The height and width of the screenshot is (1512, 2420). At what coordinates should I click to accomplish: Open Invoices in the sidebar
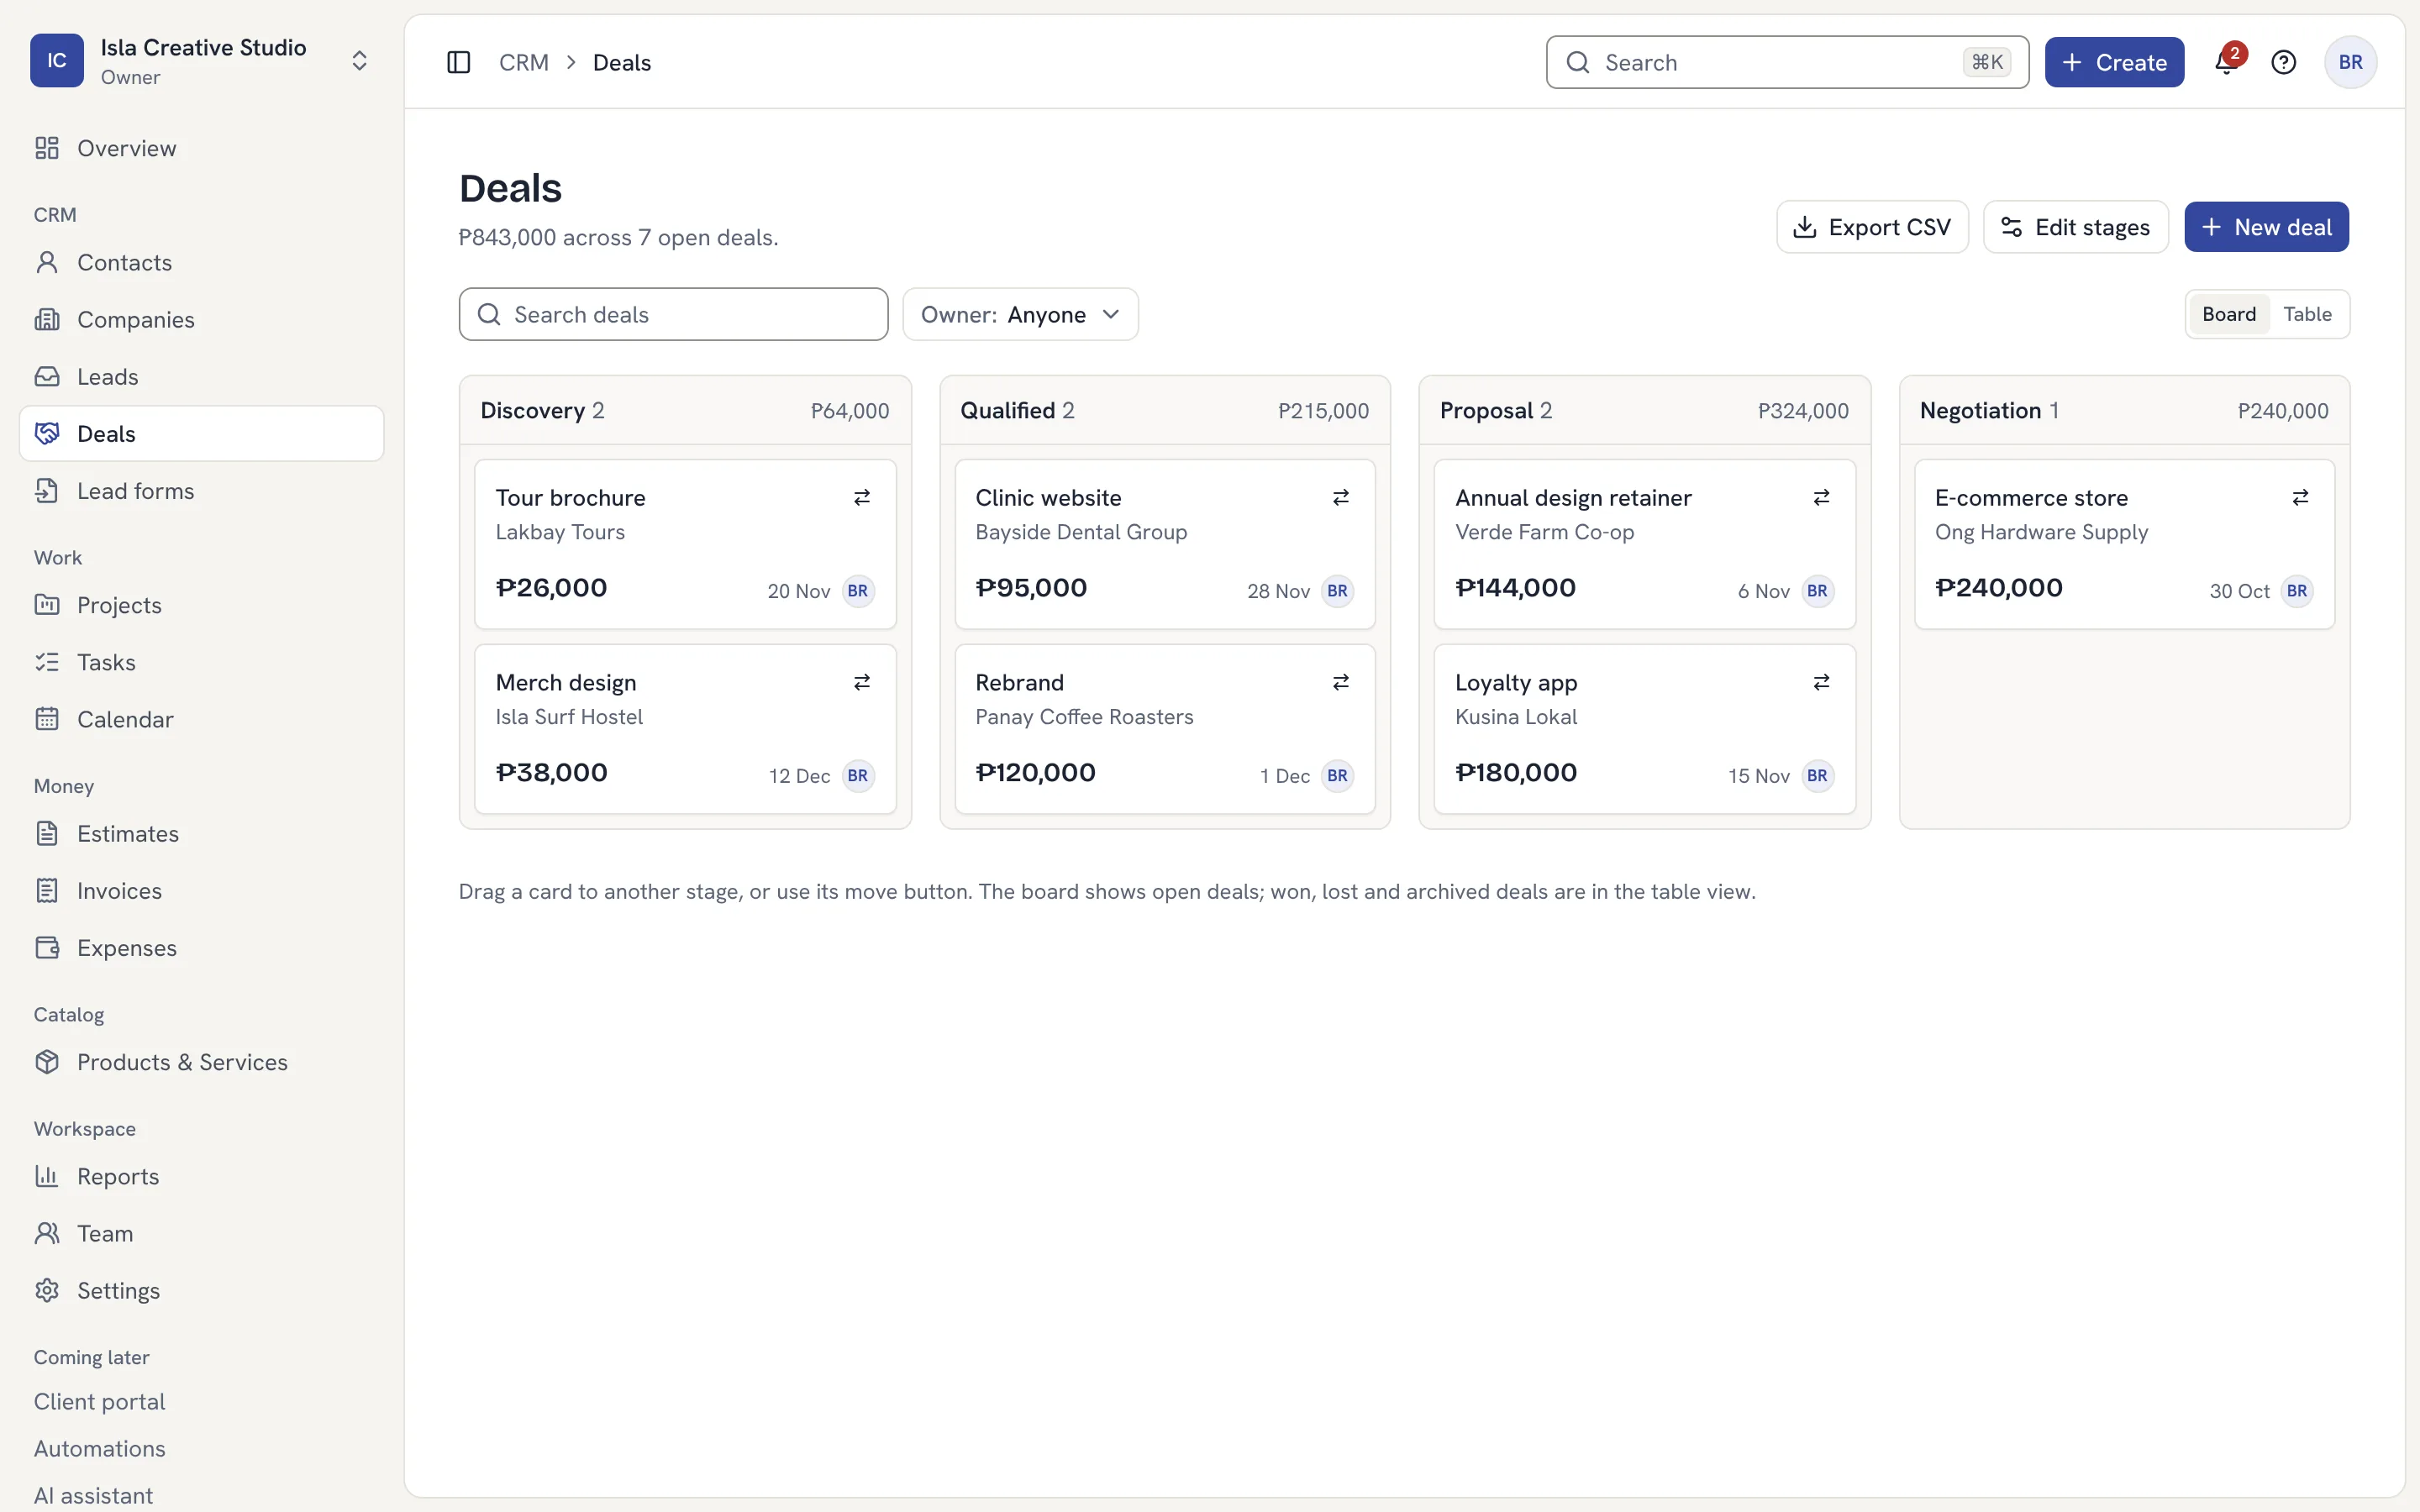click(201, 890)
